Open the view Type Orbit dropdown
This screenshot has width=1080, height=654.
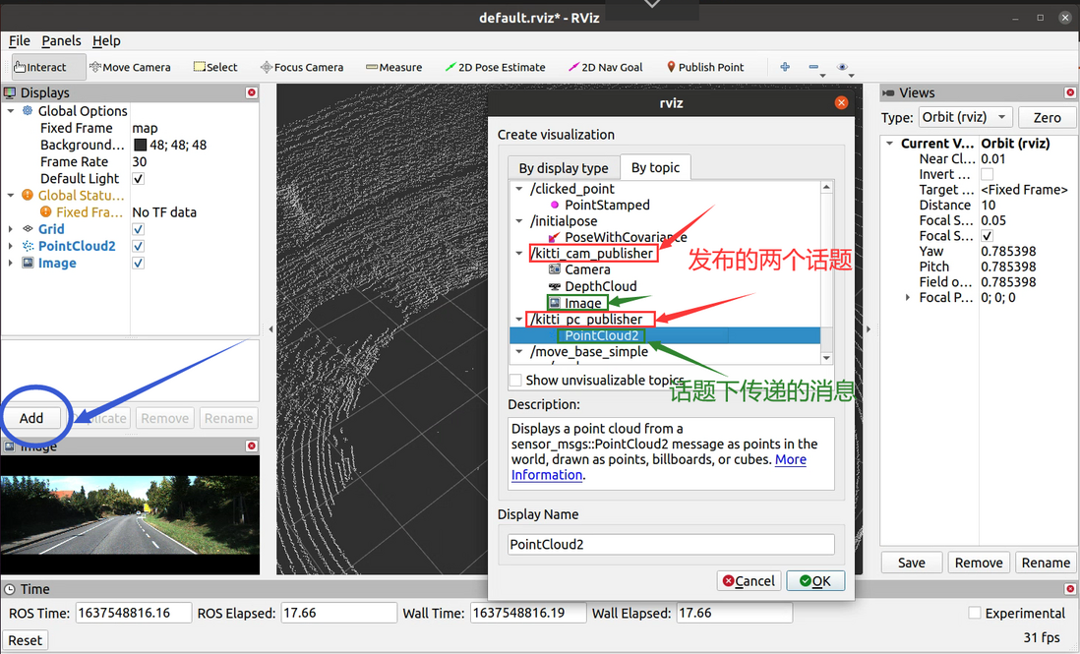(966, 117)
